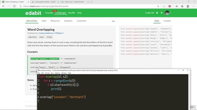The image size is (197, 110).
Task: Click the overlap honey milk example line
Action: click(x=50, y=67)
